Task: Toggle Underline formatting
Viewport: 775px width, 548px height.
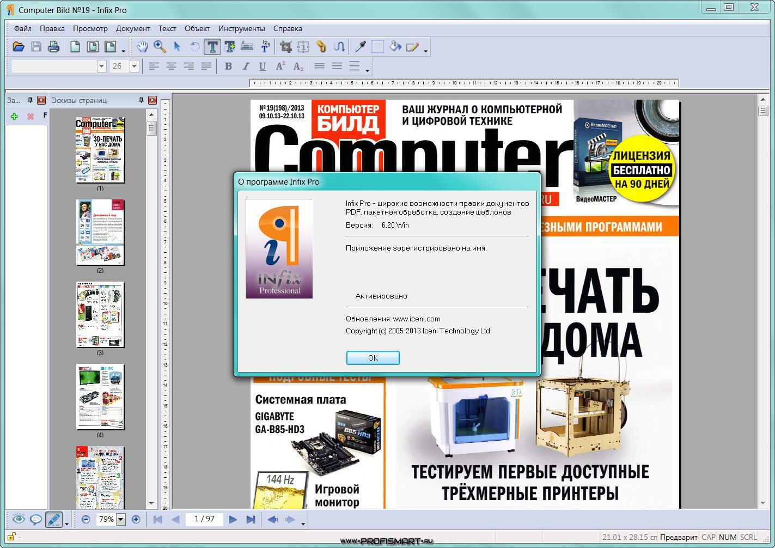Action: [263, 66]
